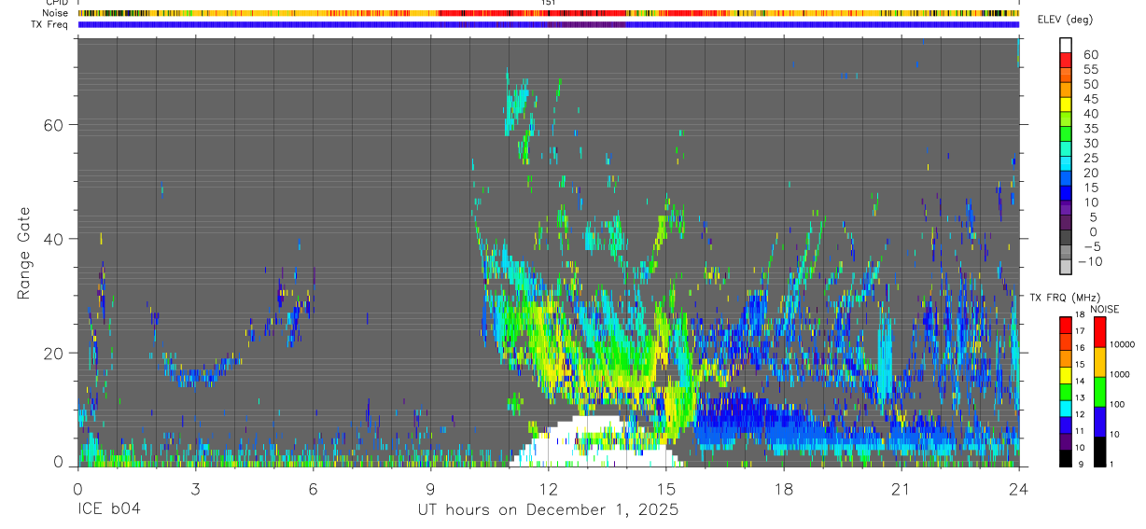This screenshot has height=529, width=1146.
Task: Click the "−10" tick on ELEV color bar
Action: (1091, 262)
